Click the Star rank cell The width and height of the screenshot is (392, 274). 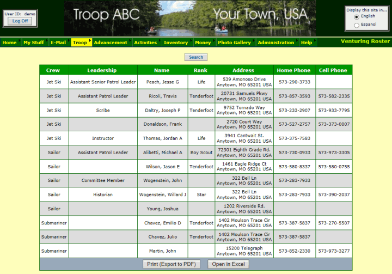[201, 194]
